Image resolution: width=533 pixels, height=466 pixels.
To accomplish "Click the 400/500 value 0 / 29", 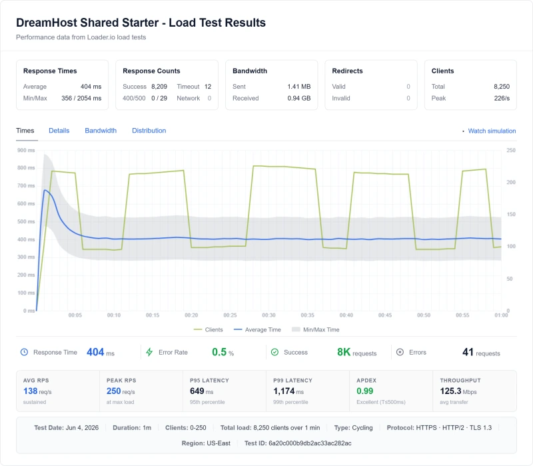I will 159,98.
